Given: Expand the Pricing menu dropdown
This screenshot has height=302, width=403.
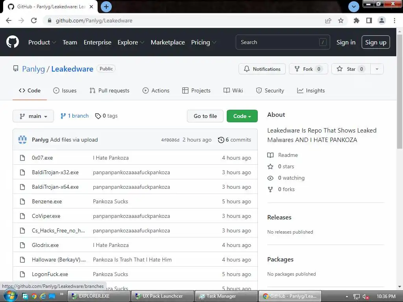Looking at the screenshot, I should click(203, 42).
